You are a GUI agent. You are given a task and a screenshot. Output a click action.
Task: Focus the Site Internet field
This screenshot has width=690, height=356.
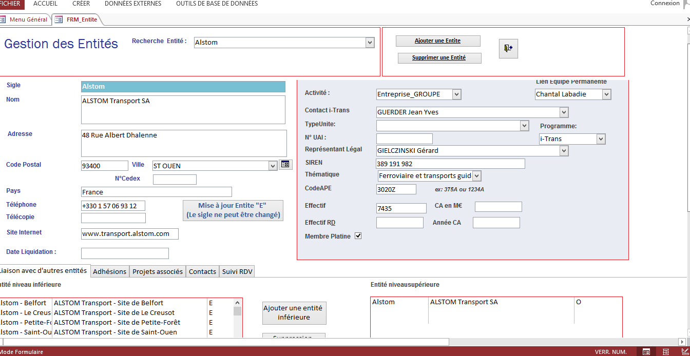130,234
